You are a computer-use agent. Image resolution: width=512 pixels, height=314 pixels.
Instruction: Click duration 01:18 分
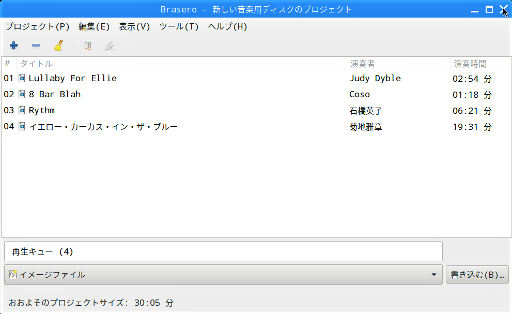[x=472, y=95]
